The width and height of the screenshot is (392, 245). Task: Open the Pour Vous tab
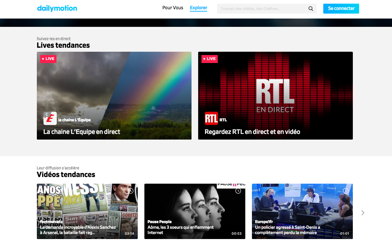coord(173,8)
